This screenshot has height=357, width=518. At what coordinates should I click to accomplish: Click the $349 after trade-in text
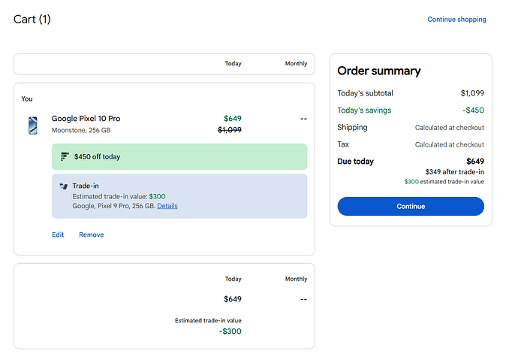click(455, 171)
